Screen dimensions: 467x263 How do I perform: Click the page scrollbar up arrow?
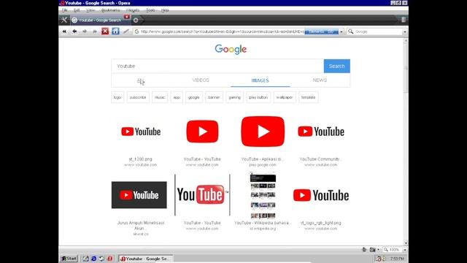coord(406,41)
